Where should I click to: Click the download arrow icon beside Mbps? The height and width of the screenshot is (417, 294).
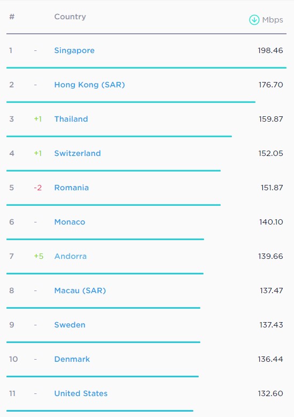coord(254,20)
